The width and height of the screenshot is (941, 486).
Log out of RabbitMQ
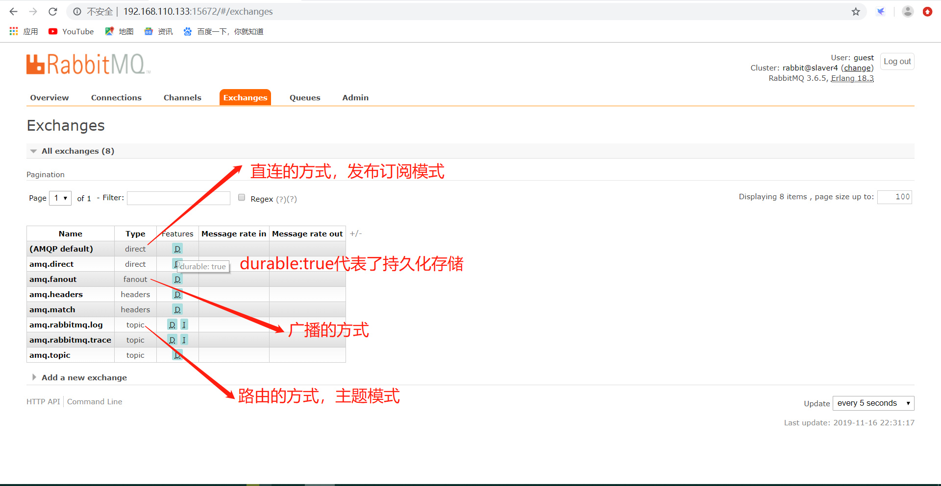897,61
